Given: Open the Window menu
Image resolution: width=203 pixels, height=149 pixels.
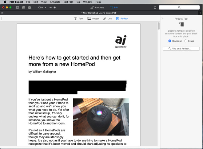Looking at the screenshot, I should (88, 2).
